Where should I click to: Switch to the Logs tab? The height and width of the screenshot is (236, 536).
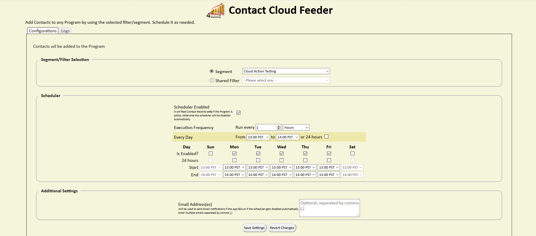[65, 31]
